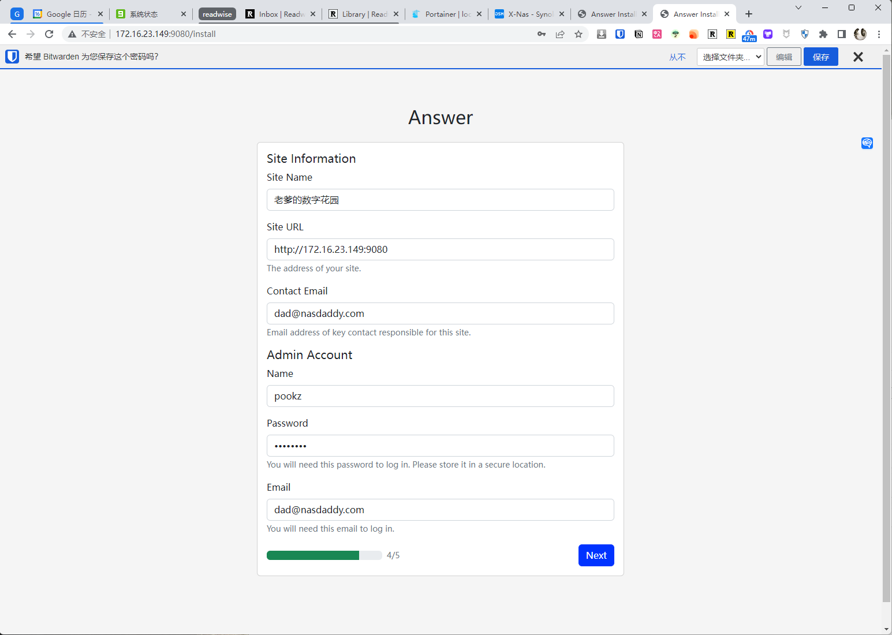Click the Bitwarden extension icon in toolbar

click(x=620, y=34)
